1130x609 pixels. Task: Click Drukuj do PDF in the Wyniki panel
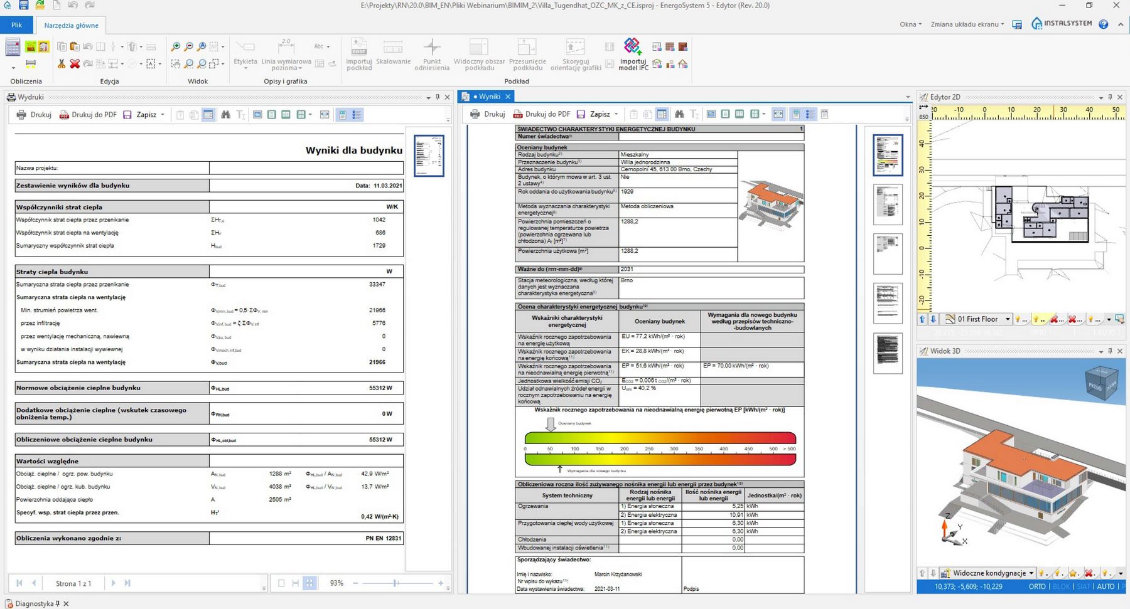point(542,114)
